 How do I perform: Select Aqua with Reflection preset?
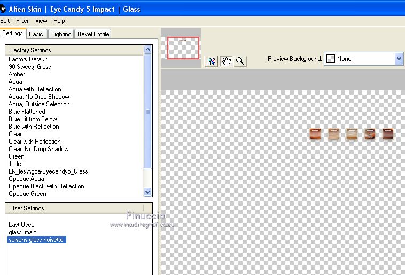coord(35,89)
